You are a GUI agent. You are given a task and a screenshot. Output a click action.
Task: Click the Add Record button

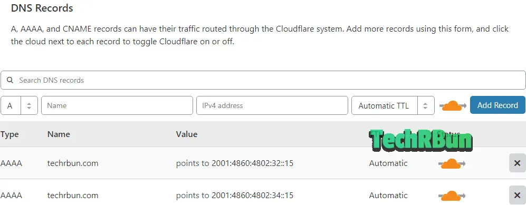click(x=498, y=105)
